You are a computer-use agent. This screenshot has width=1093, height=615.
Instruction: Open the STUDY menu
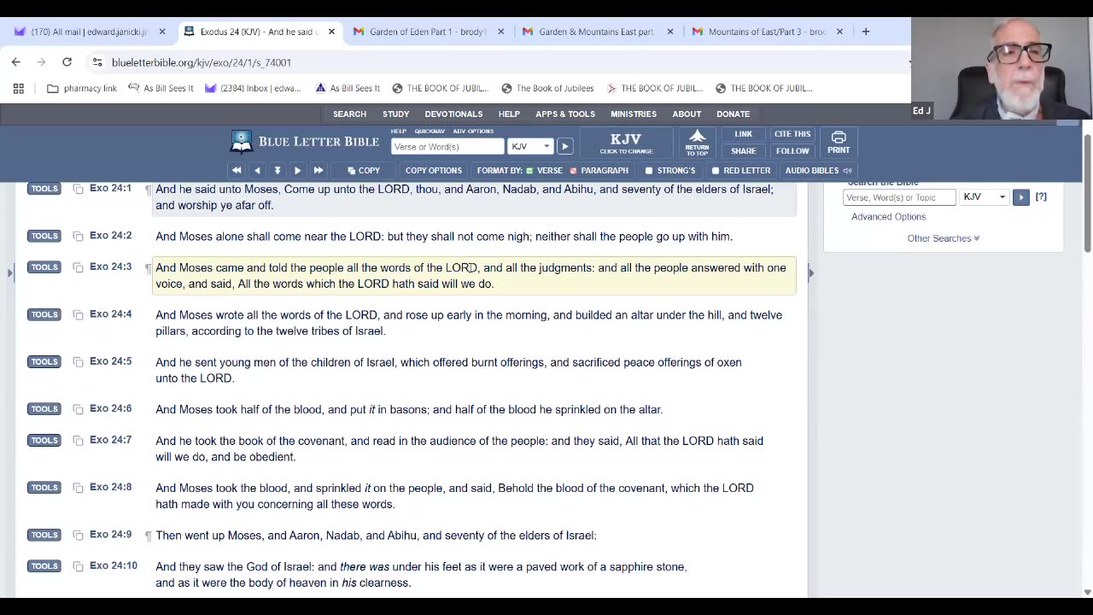click(395, 114)
